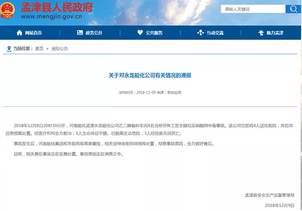
Task: Click the people icon beside 互动交流
Action: [201, 33]
